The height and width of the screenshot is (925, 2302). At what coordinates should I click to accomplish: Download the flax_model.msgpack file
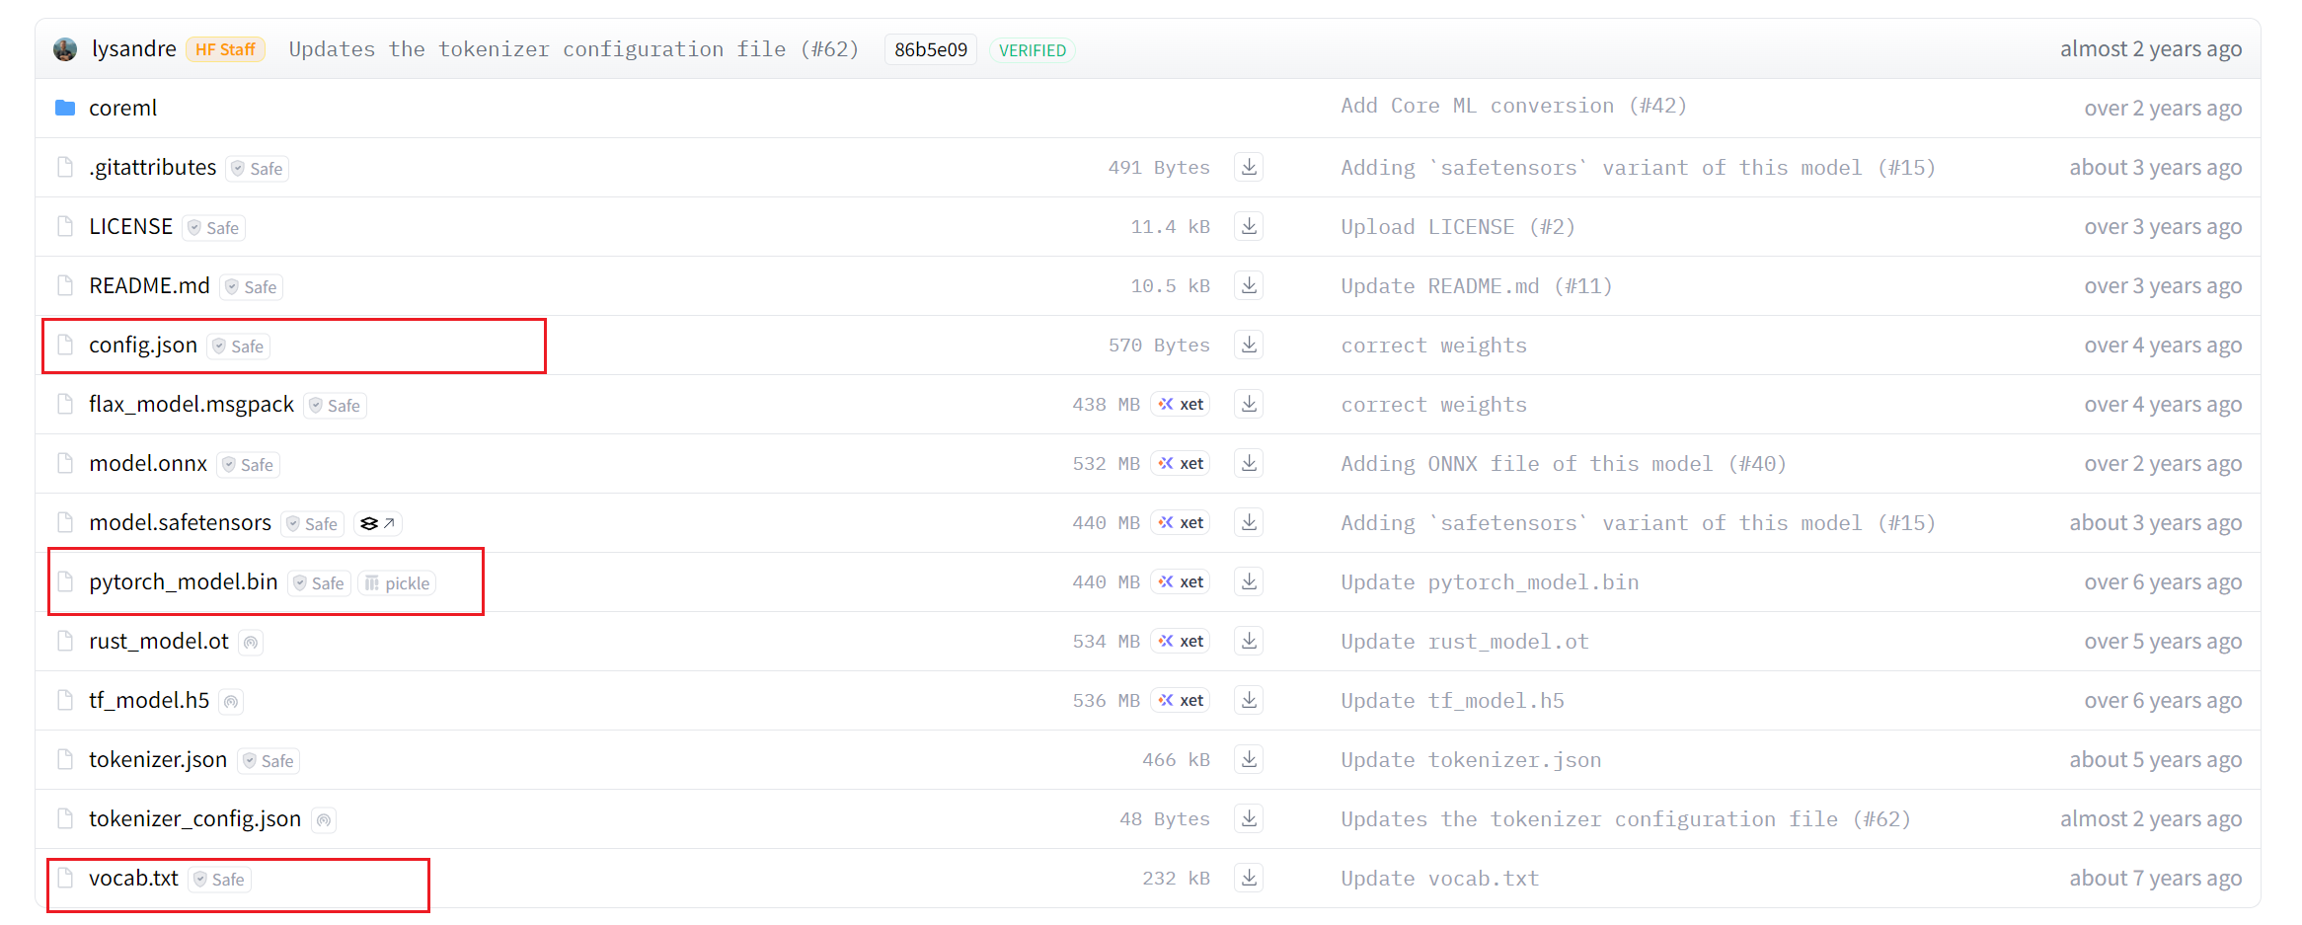click(1248, 404)
